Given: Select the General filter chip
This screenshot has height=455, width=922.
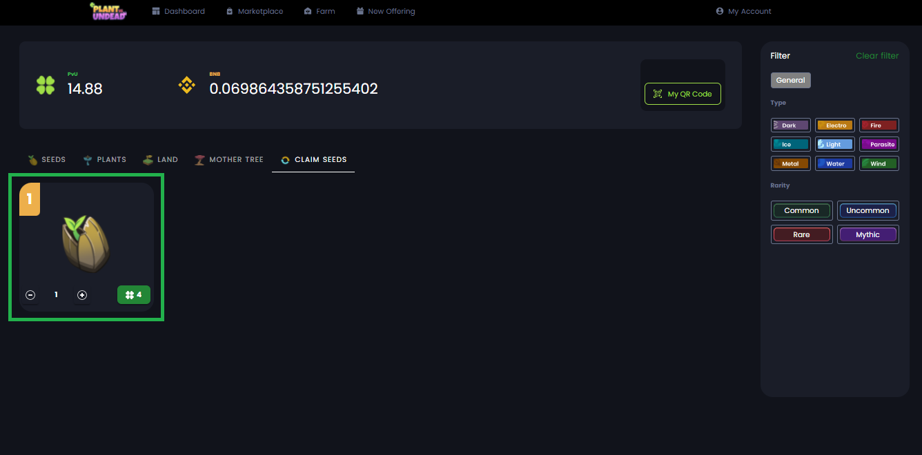Looking at the screenshot, I should pyautogui.click(x=790, y=80).
